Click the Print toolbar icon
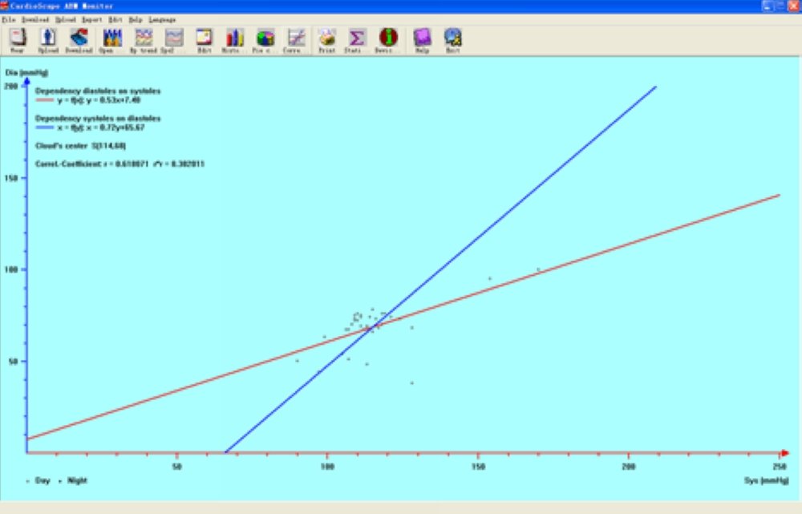Screen dimensions: 802x514 click(327, 41)
